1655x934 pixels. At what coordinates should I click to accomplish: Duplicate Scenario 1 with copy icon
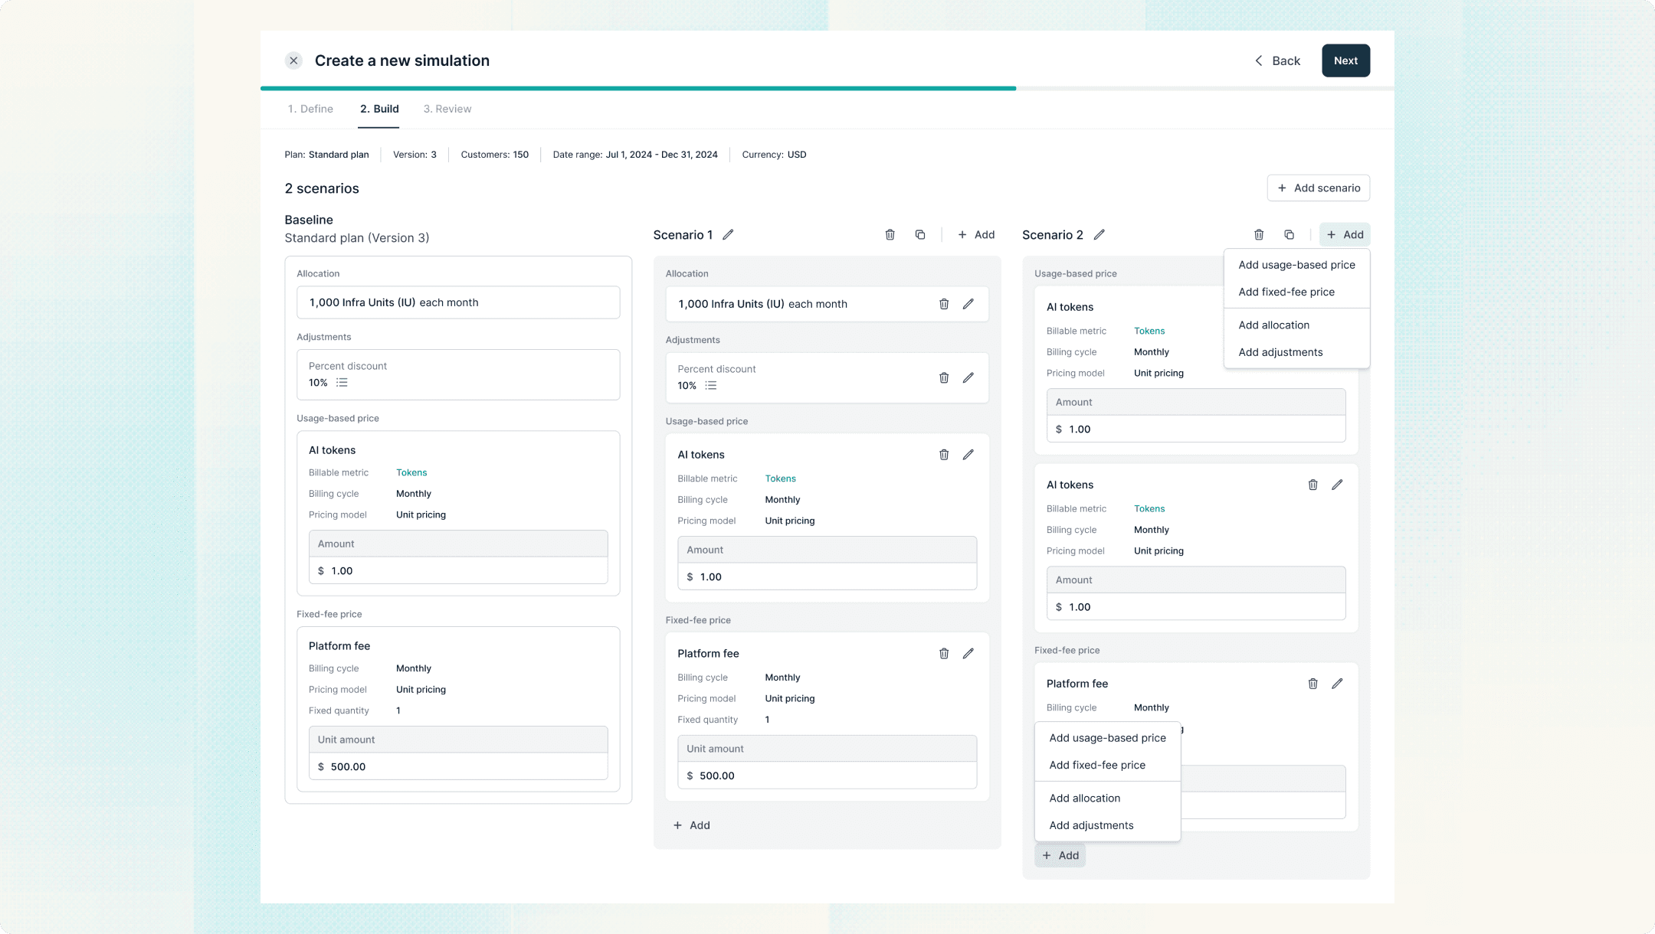point(920,235)
